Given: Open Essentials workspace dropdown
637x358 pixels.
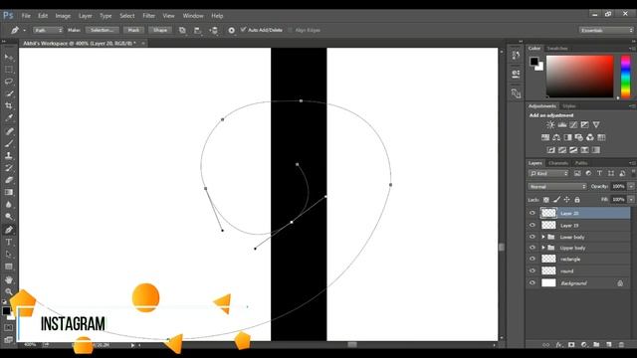Looking at the screenshot, I should pyautogui.click(x=606, y=30).
